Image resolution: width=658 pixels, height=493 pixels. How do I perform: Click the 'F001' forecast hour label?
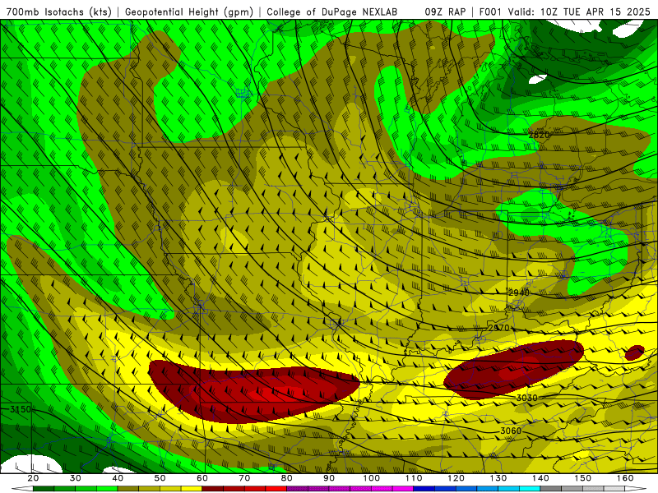(490, 12)
